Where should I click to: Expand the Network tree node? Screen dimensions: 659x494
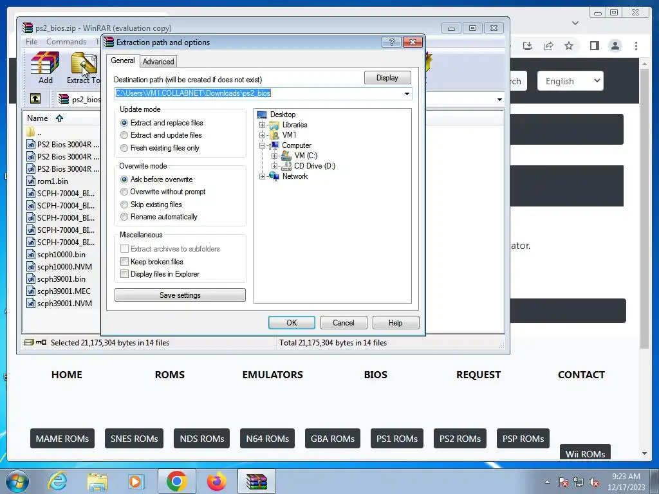click(x=263, y=176)
